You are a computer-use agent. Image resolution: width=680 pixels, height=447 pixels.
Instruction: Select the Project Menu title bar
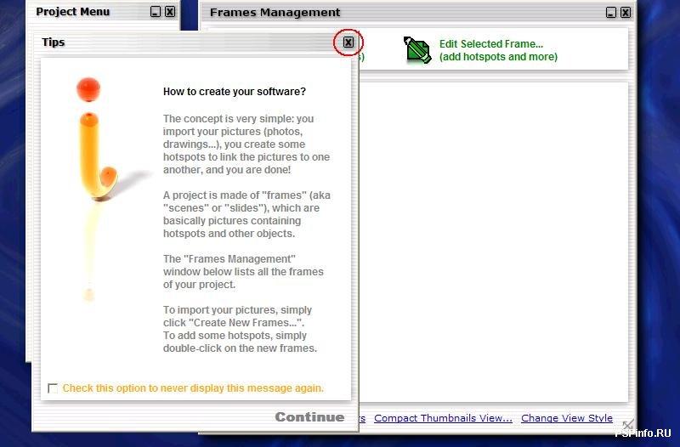[x=85, y=12]
